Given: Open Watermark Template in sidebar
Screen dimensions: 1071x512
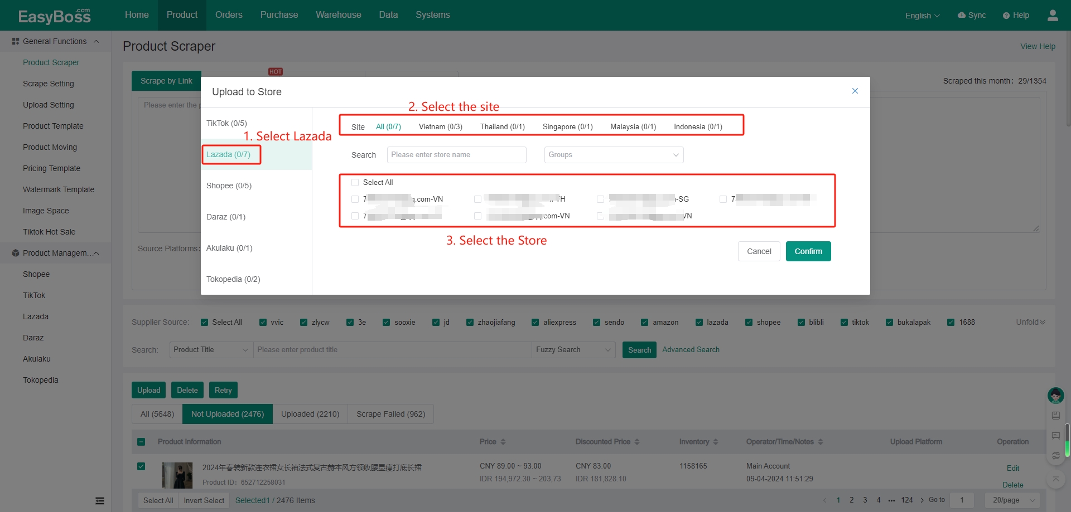Looking at the screenshot, I should pos(59,189).
